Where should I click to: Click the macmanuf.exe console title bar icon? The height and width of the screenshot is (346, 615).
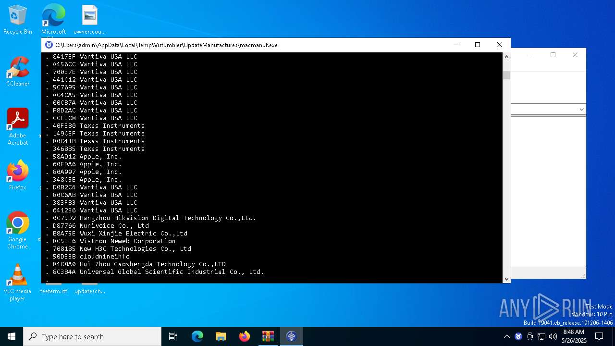pyautogui.click(x=49, y=45)
